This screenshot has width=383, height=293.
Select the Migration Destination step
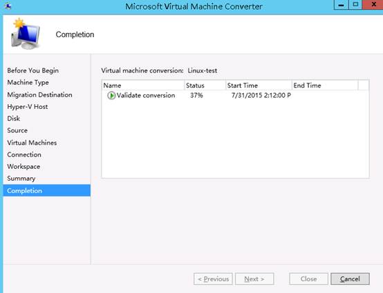pos(39,94)
